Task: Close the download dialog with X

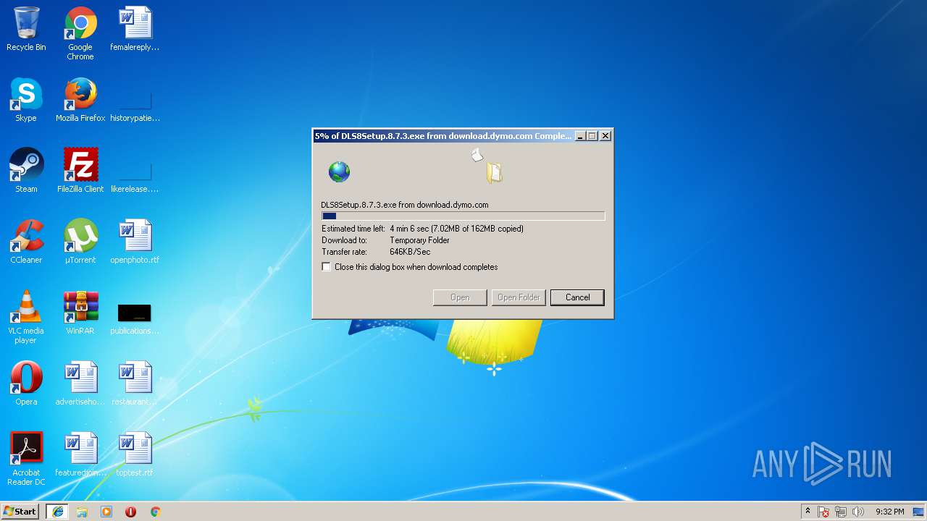Action: (x=606, y=136)
